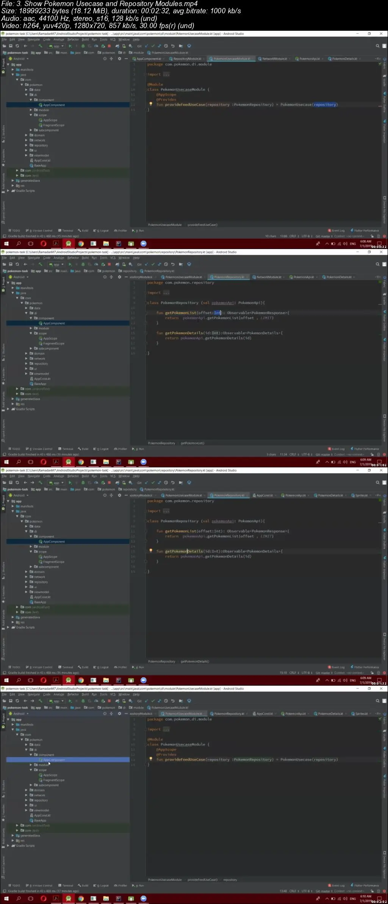Expand domain folder in first frame tree
Viewport: 388px width, 904px height.
coord(27,135)
